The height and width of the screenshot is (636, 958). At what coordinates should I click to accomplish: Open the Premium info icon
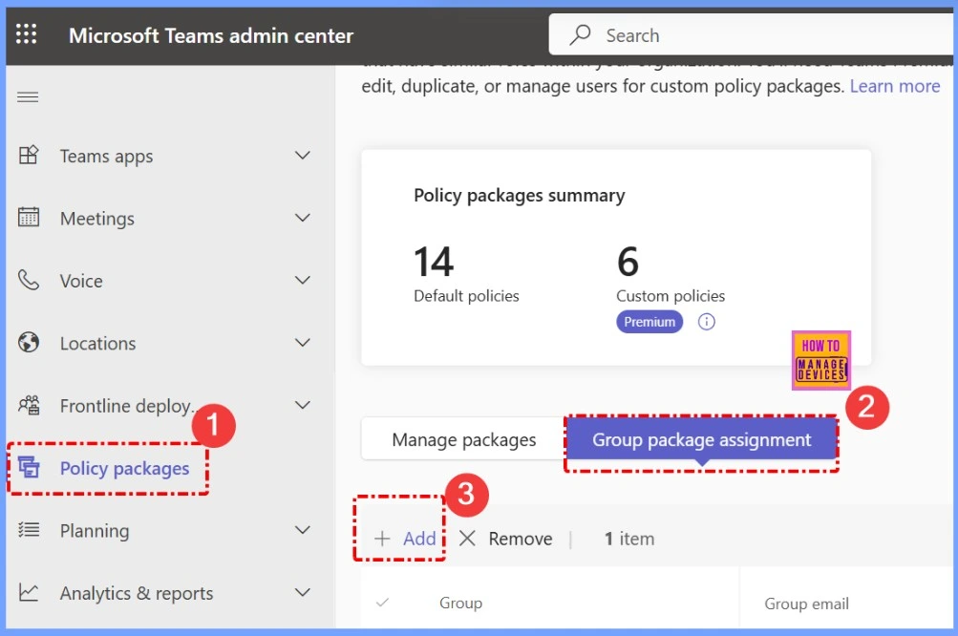(706, 322)
